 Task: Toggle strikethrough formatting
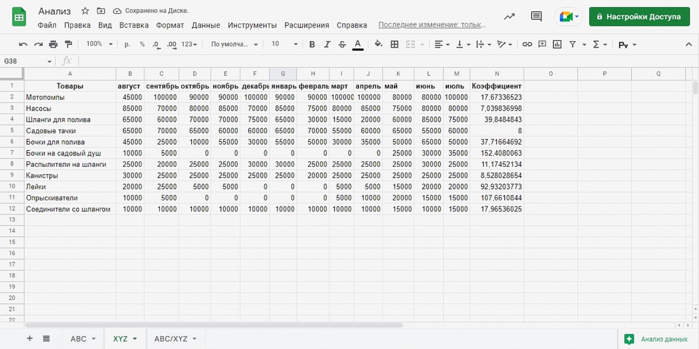342,44
